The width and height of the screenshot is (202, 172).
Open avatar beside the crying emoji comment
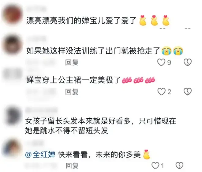click(x=12, y=44)
